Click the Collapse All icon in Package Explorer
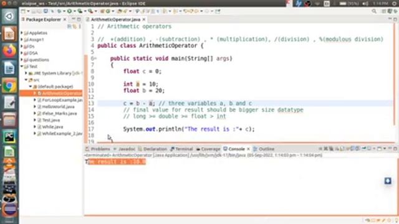 point(69,26)
